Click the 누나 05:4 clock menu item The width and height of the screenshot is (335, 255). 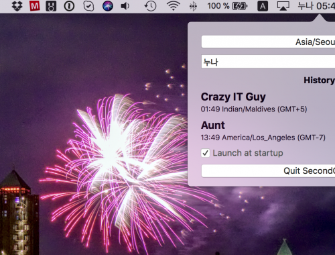click(316, 6)
